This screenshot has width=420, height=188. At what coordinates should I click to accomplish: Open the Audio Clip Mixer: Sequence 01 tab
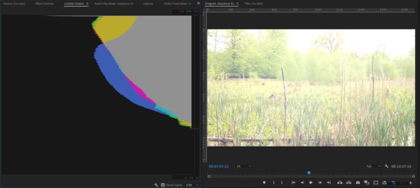(x=114, y=4)
